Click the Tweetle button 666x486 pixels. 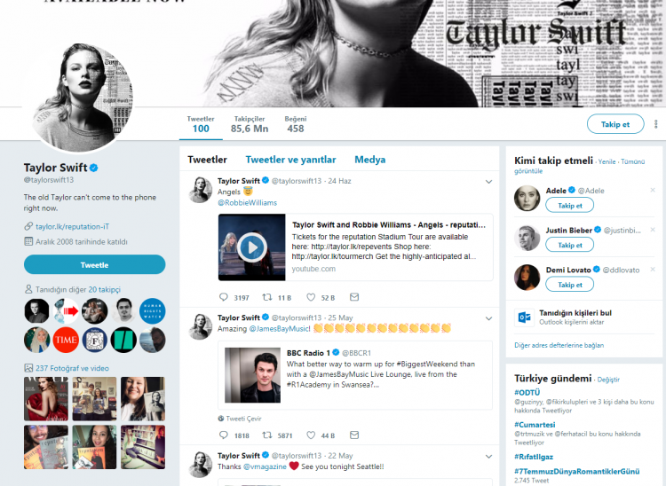pos(94,264)
